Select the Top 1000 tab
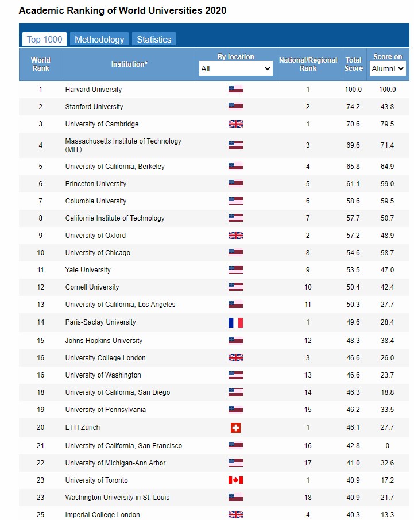The width and height of the screenshot is (414, 520). click(45, 40)
